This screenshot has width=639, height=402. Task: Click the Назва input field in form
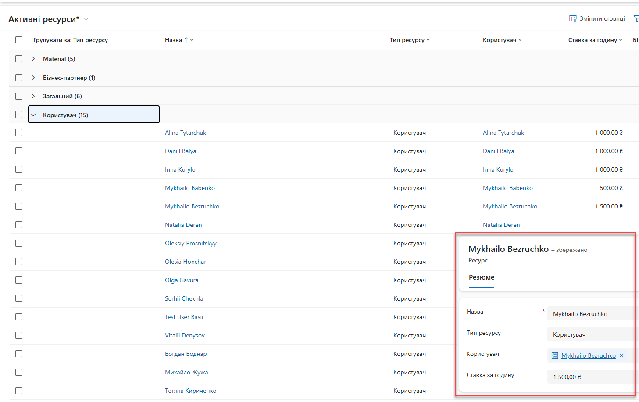tap(591, 314)
